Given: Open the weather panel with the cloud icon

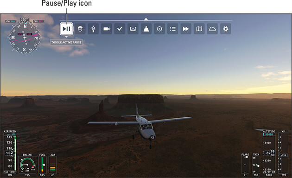Looking at the screenshot, I should (212, 29).
